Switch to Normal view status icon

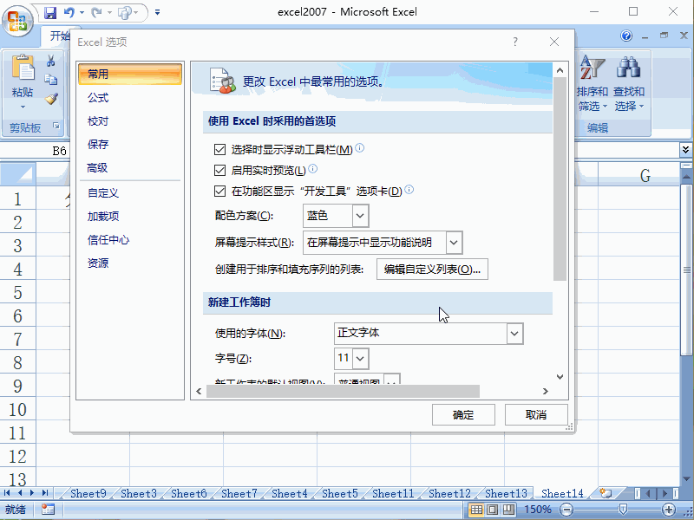tap(476, 510)
